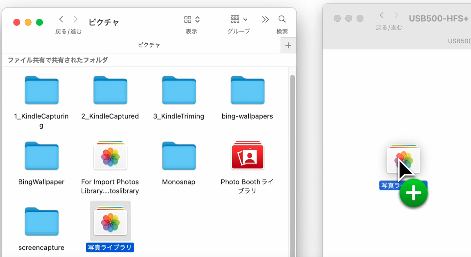Open the screencapture folder

[x=41, y=222]
